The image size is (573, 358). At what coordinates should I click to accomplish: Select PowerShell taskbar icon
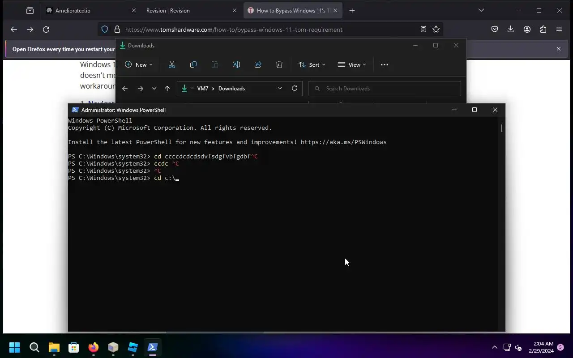click(153, 347)
